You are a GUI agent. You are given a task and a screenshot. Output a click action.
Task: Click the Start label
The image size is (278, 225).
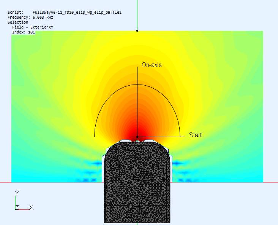tap(195, 135)
